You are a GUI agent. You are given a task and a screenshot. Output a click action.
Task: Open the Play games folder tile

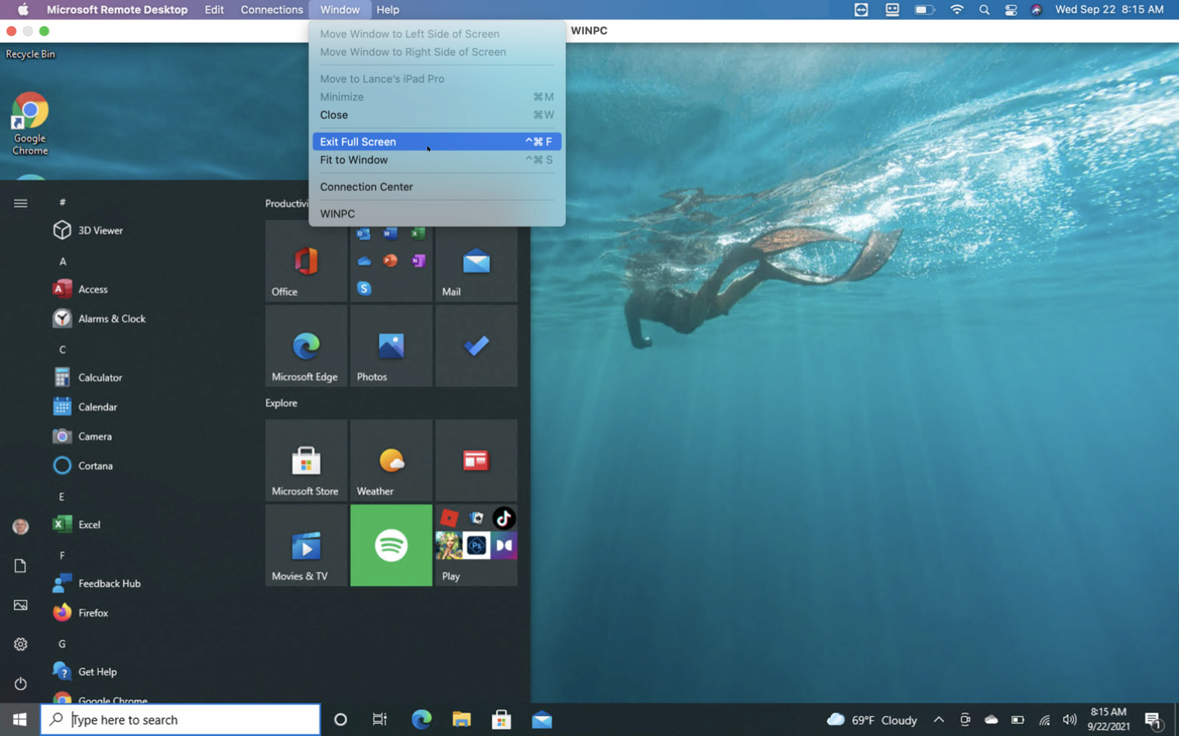477,546
